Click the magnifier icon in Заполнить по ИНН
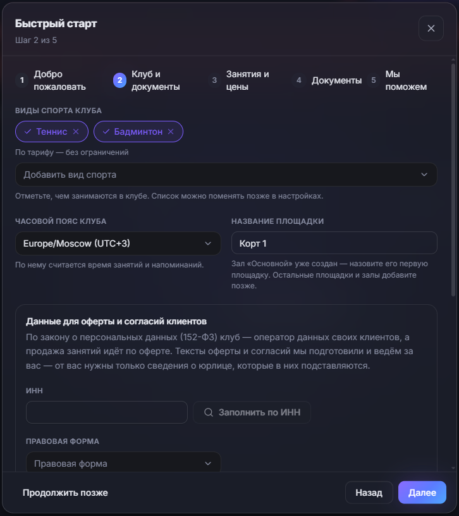459x516 pixels. [209, 412]
